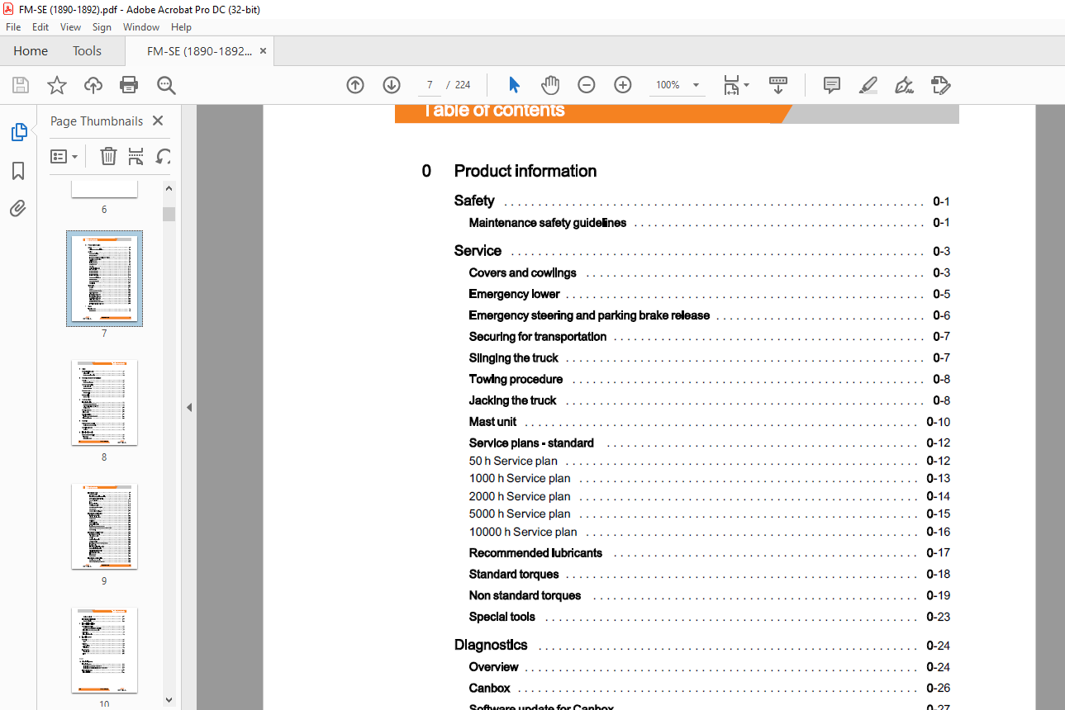Open the Emergency lower entry

(514, 294)
